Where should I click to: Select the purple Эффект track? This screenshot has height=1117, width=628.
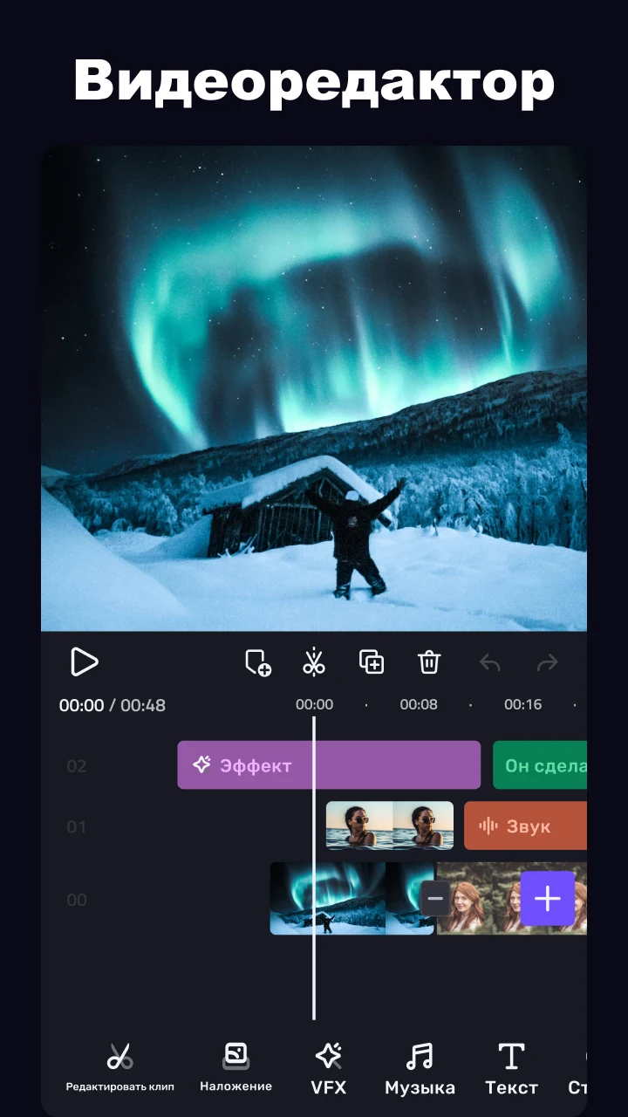[x=329, y=765]
